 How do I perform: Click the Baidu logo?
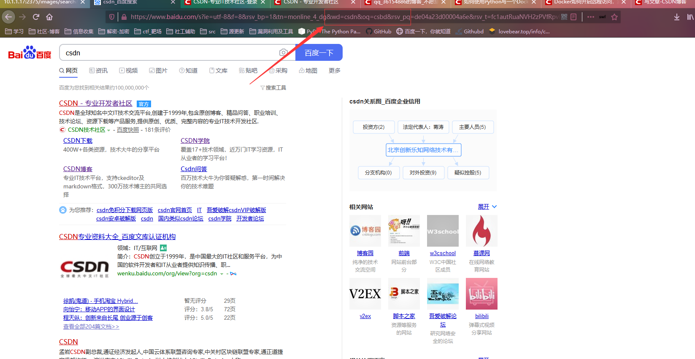(30, 53)
